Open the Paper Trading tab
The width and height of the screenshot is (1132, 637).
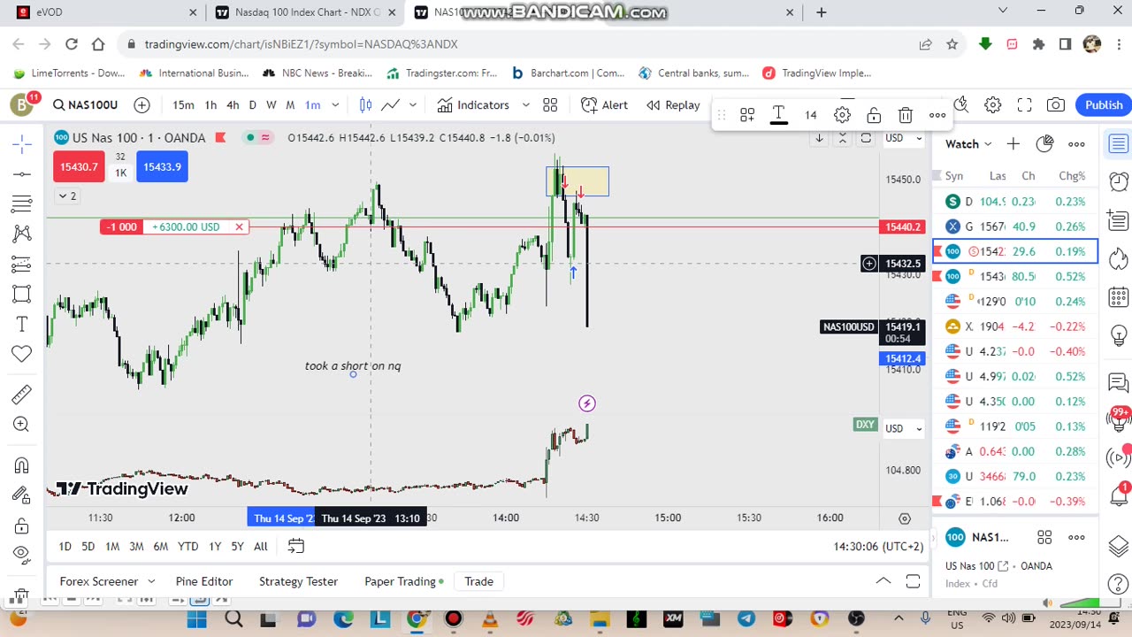[x=404, y=581]
